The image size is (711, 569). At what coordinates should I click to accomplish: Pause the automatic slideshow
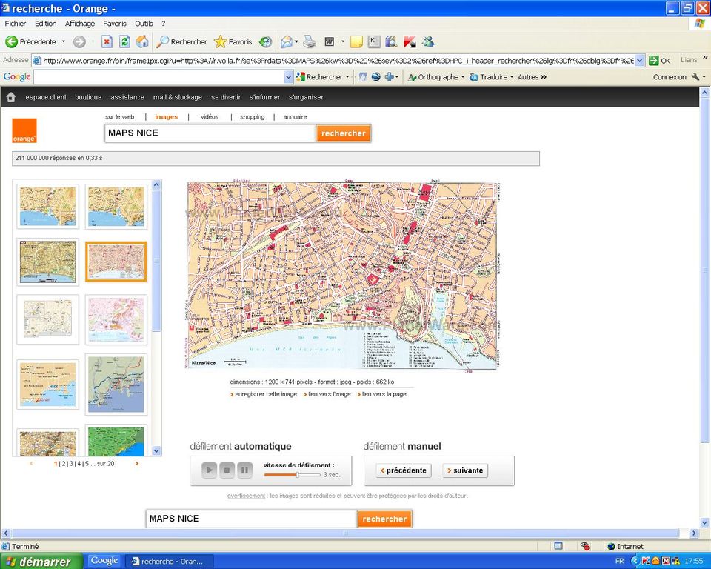tap(244, 470)
